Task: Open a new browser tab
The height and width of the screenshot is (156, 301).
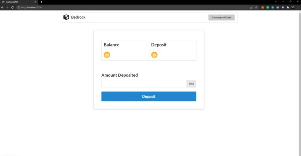Action: pos(41,2)
